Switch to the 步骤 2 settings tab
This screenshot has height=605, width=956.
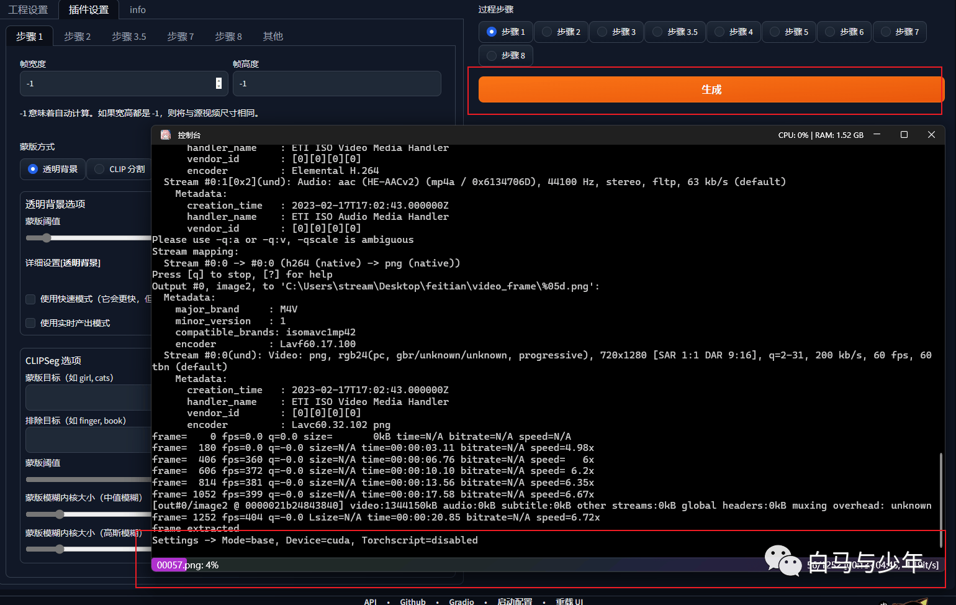pyautogui.click(x=78, y=37)
